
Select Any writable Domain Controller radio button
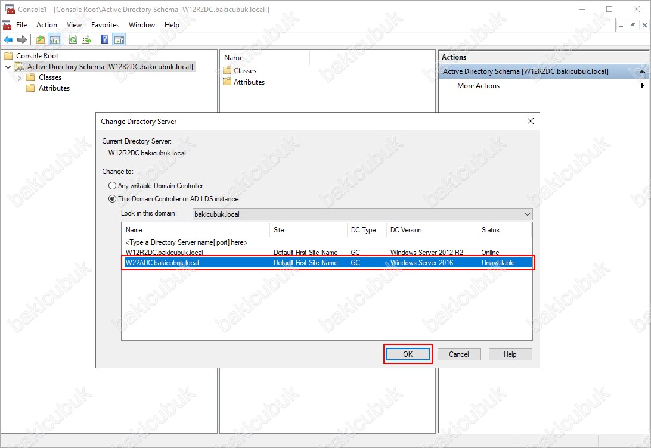(112, 186)
